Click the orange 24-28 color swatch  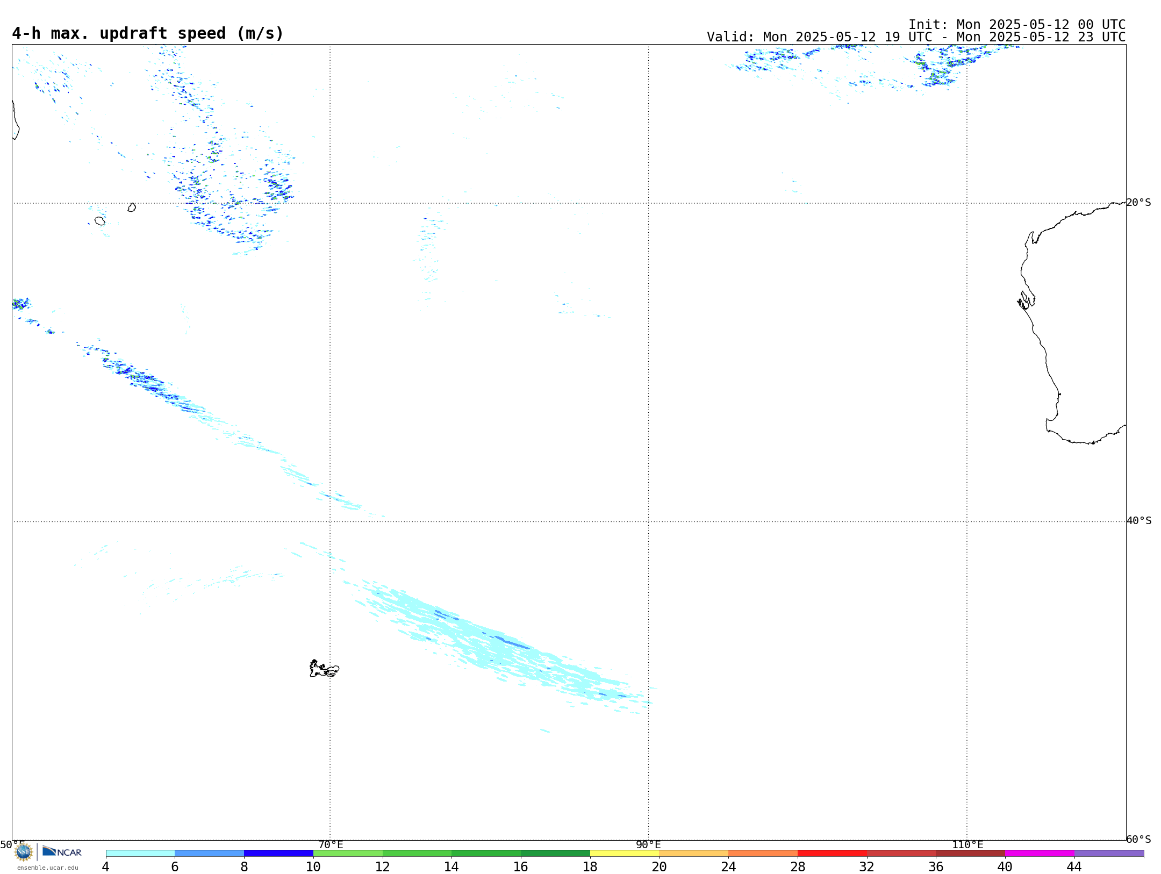pos(763,854)
